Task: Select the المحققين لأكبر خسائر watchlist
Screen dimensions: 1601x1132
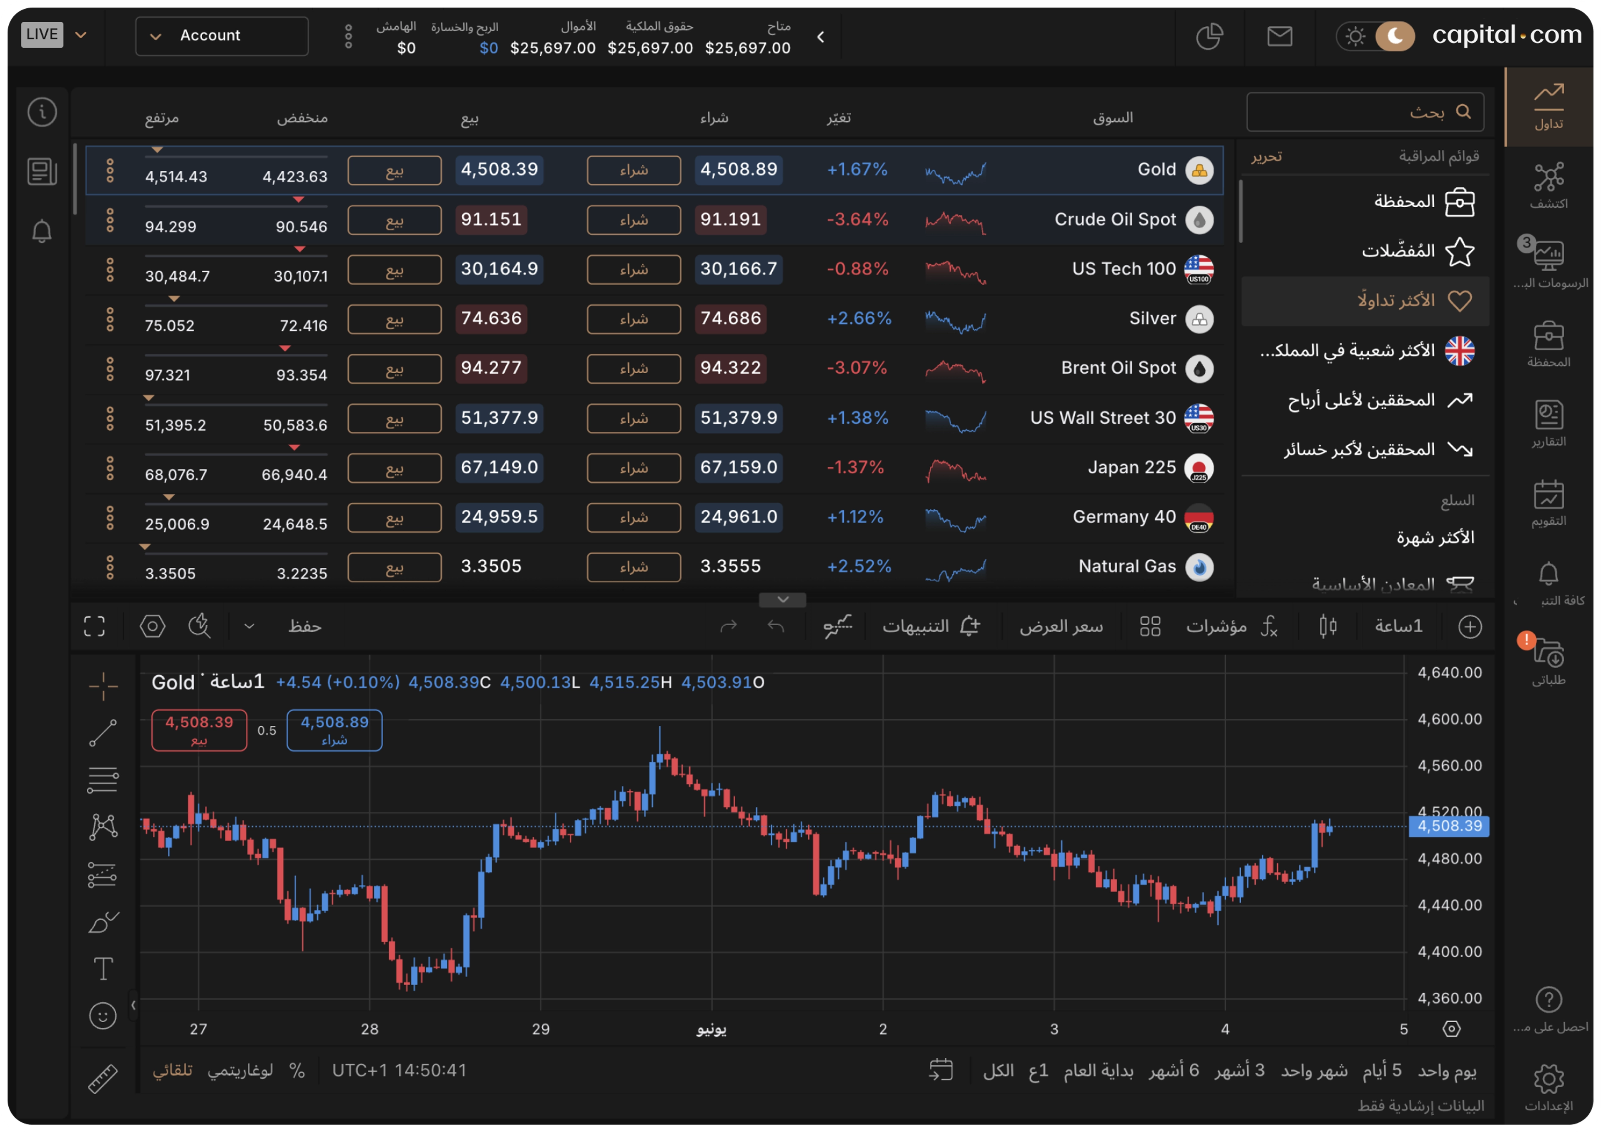Action: (x=1365, y=450)
